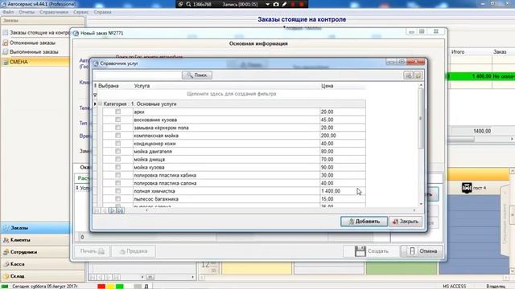This screenshot has width=515, height=289.
Task: Click the пост 4 icon in the schedule
Action: pos(467,188)
